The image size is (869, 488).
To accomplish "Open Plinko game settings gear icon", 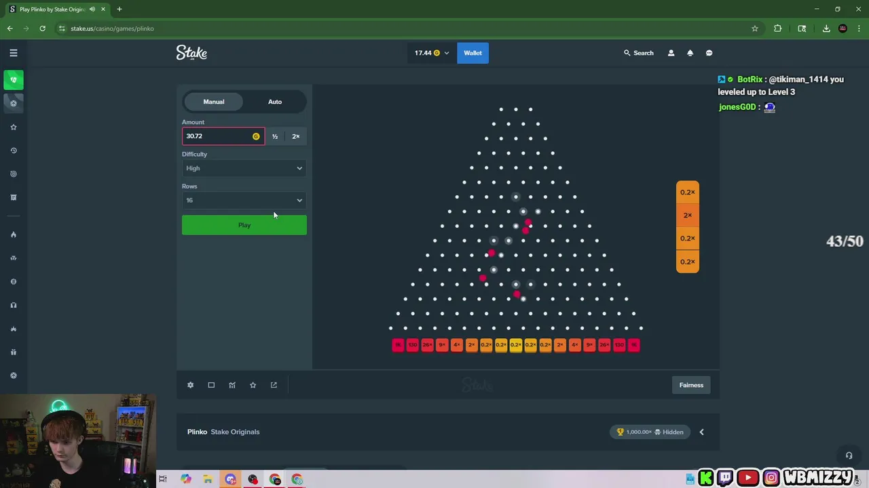I will coord(190,385).
